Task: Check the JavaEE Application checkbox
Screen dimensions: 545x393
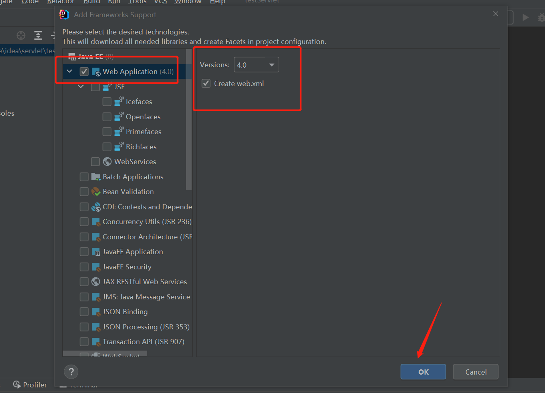Action: click(x=84, y=252)
